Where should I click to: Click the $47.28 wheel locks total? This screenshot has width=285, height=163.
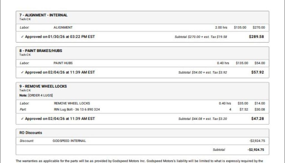pyautogui.click(x=257, y=119)
